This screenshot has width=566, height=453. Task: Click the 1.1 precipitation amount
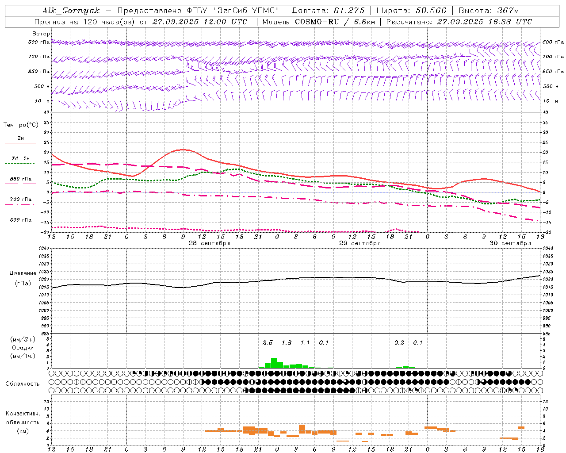(305, 343)
